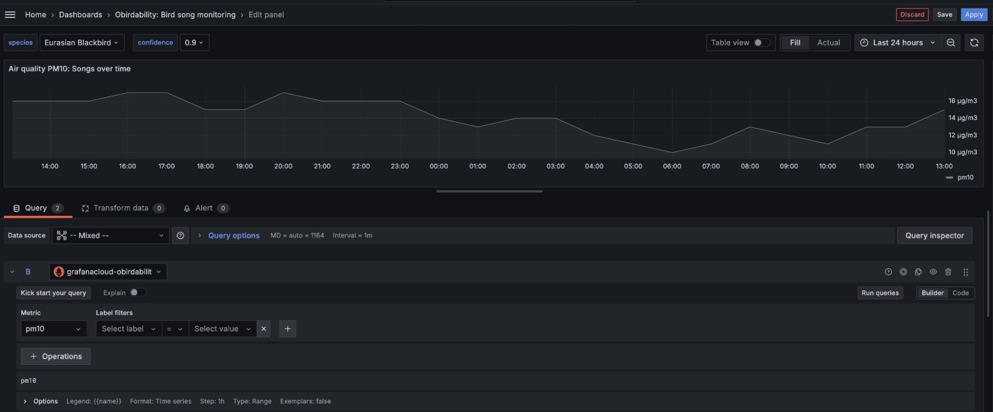Click the query name B

pos(28,272)
